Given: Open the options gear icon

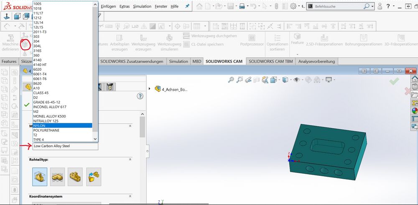Looking at the screenshot, I should (x=293, y=6).
